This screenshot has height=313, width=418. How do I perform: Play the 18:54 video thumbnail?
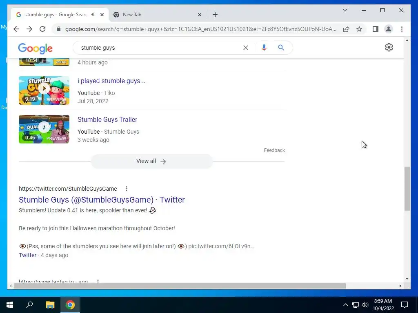[44, 62]
